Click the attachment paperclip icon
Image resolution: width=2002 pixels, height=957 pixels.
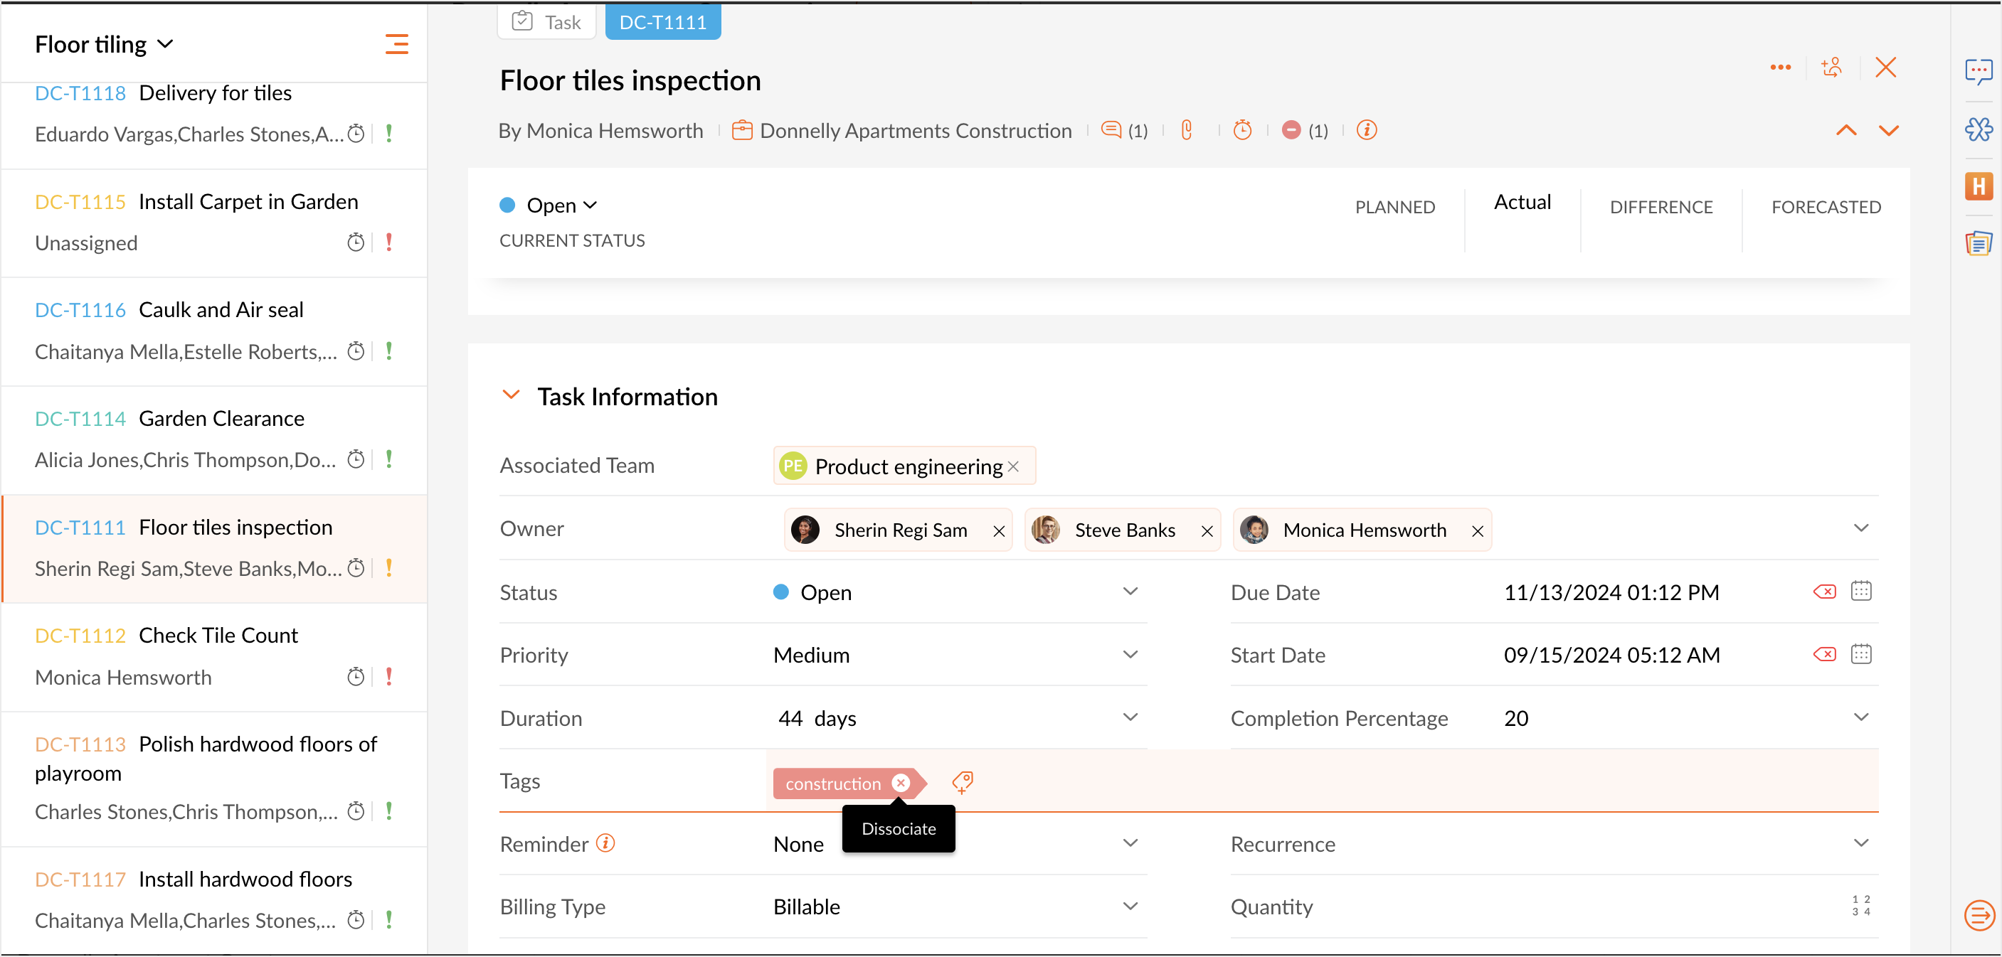(x=1186, y=129)
